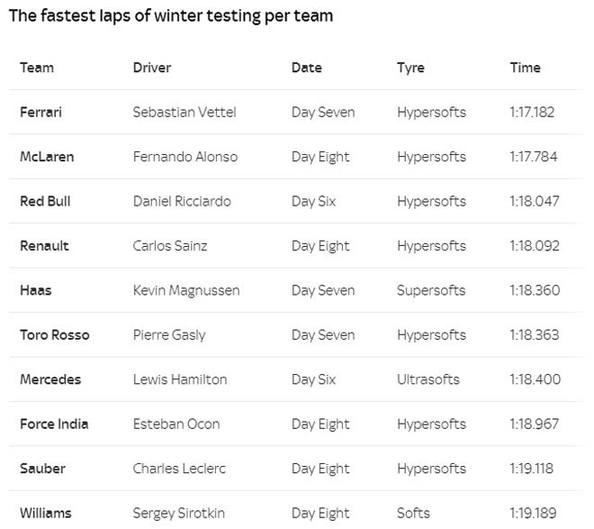Screen dimensions: 594x529
Task: Select the Red Bull team row
Action: click(45, 201)
